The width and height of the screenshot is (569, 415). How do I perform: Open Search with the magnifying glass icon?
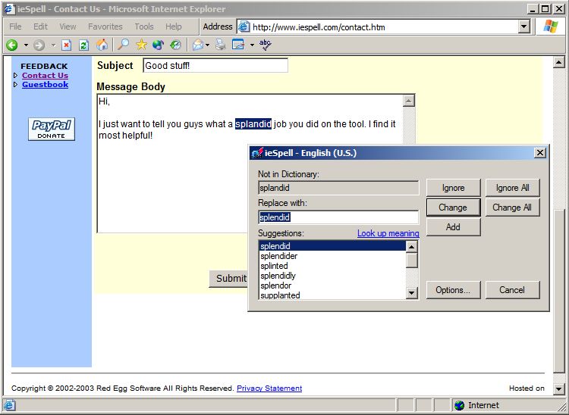coord(123,45)
